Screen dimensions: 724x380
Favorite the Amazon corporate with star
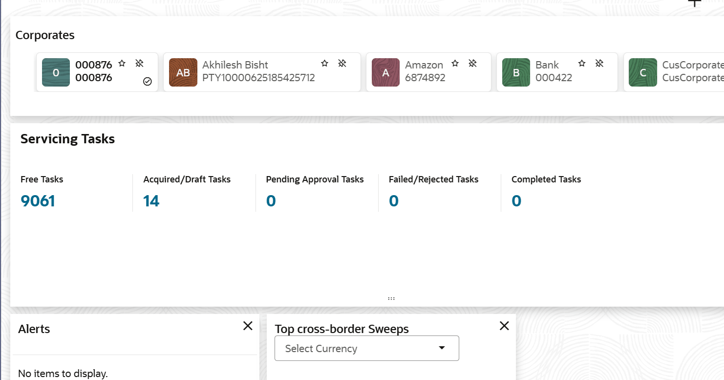point(455,63)
